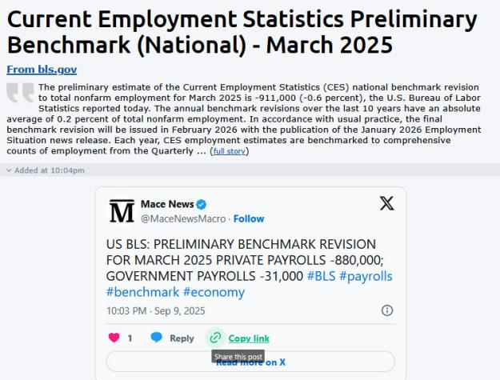
Task: Open the tweet info icon
Action: click(387, 310)
